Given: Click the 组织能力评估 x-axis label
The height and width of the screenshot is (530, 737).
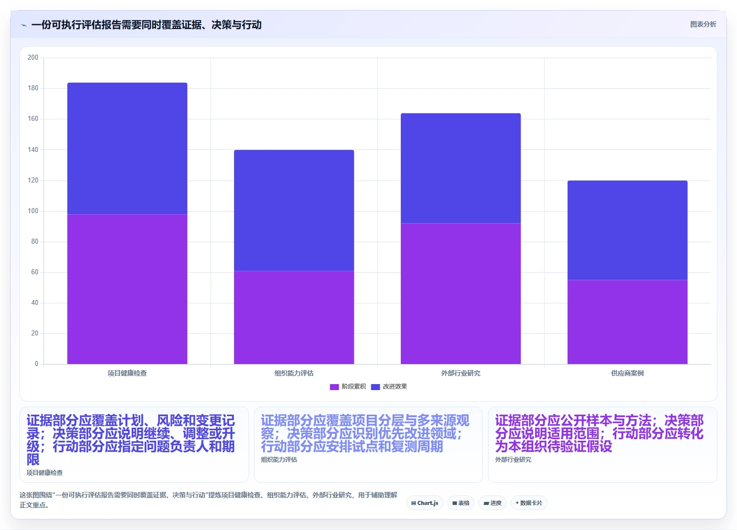Looking at the screenshot, I should [x=294, y=373].
